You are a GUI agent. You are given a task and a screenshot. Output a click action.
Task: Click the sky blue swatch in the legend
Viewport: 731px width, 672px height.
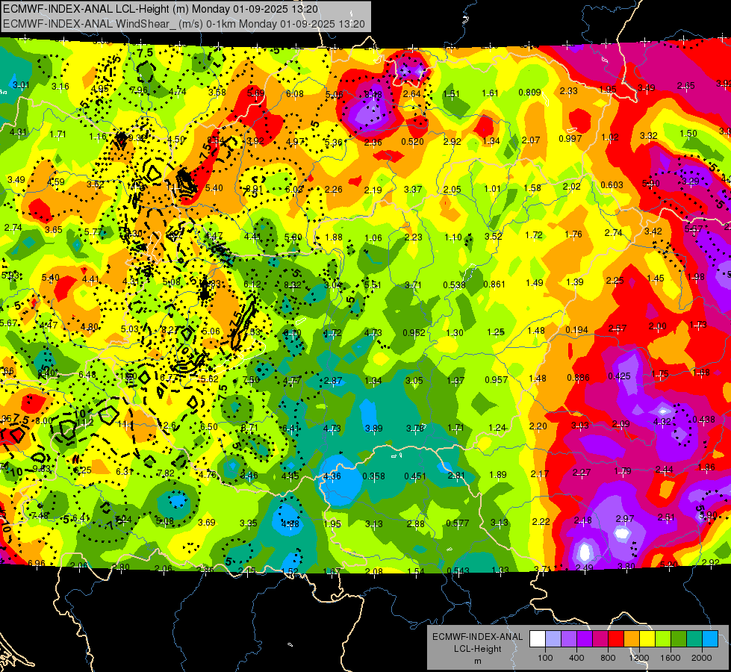pyautogui.click(x=709, y=639)
